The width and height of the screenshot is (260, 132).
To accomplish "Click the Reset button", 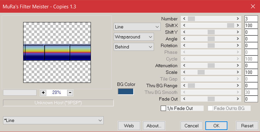I will pos(247,126).
